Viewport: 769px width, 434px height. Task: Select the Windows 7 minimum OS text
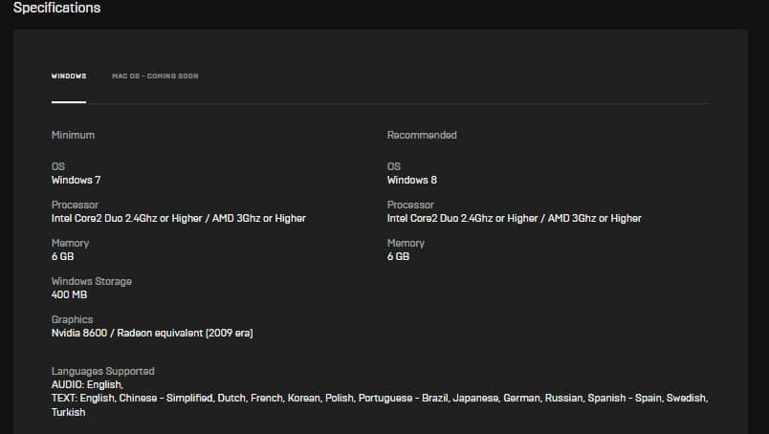click(x=76, y=180)
